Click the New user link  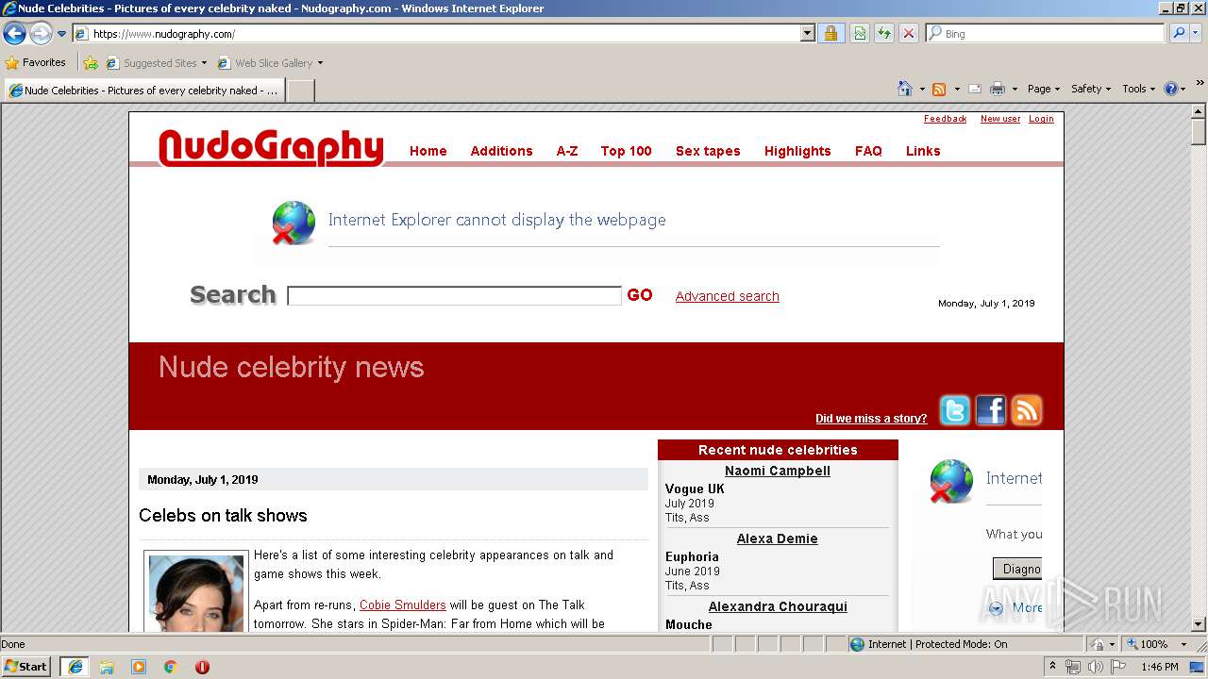click(x=1000, y=119)
